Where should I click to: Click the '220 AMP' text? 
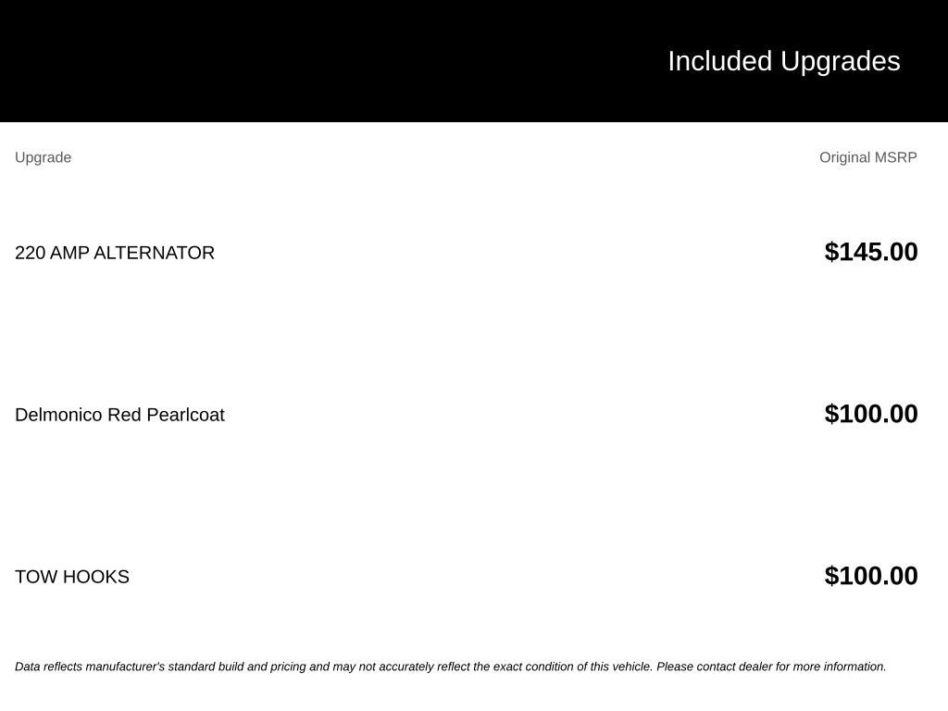pos(52,253)
